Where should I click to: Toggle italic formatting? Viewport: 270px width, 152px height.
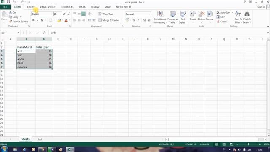(38, 20)
